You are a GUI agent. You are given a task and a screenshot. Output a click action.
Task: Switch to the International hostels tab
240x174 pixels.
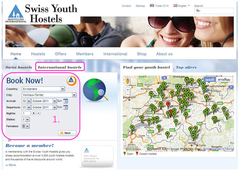[60, 67]
